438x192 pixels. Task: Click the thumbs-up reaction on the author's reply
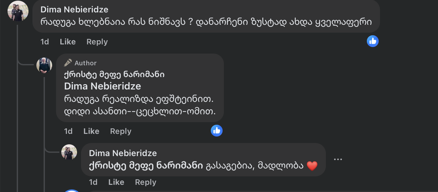pos(217,130)
